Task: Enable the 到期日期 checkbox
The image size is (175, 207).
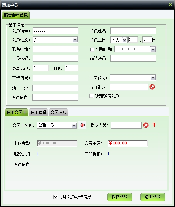Action: pos(92,50)
